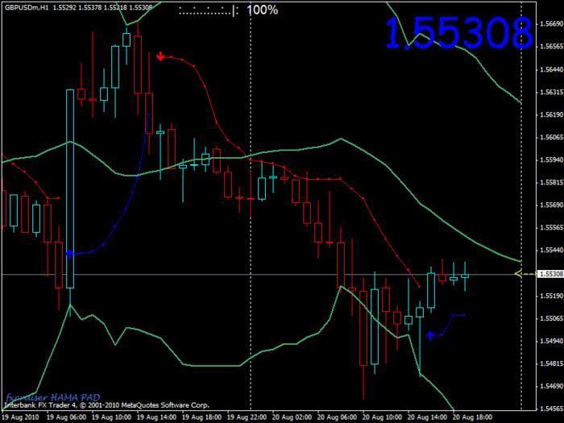Click the red down arrow sell signal
564x423 pixels.
click(x=161, y=56)
